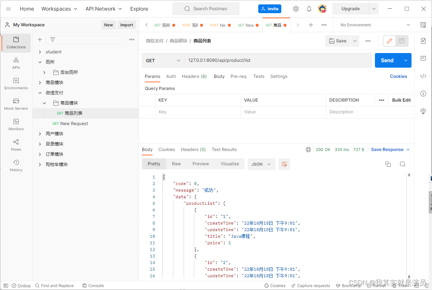Change the JSON format dropdown
Image resolution: width=432 pixels, height=290 pixels.
coord(261,165)
